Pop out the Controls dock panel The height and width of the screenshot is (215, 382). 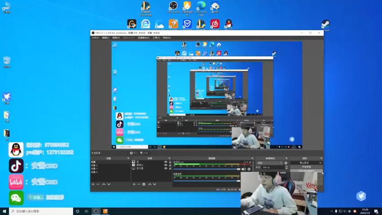point(321,158)
